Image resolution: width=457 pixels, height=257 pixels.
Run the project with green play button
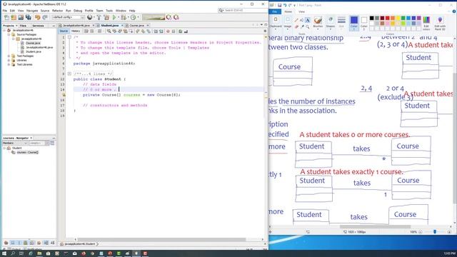click(114, 17)
